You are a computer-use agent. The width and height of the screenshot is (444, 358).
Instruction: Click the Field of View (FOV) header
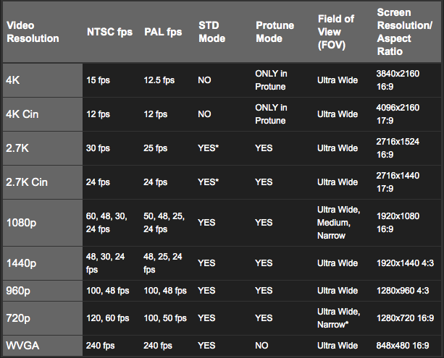click(337, 32)
